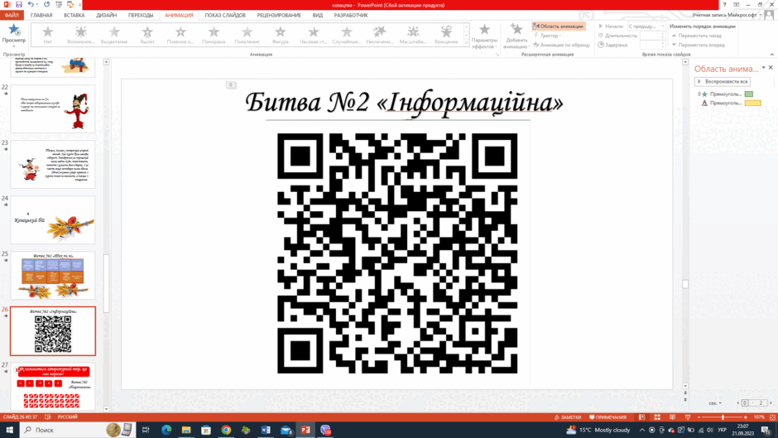
Task: Apply the Вылет animation effect
Action: point(147,36)
